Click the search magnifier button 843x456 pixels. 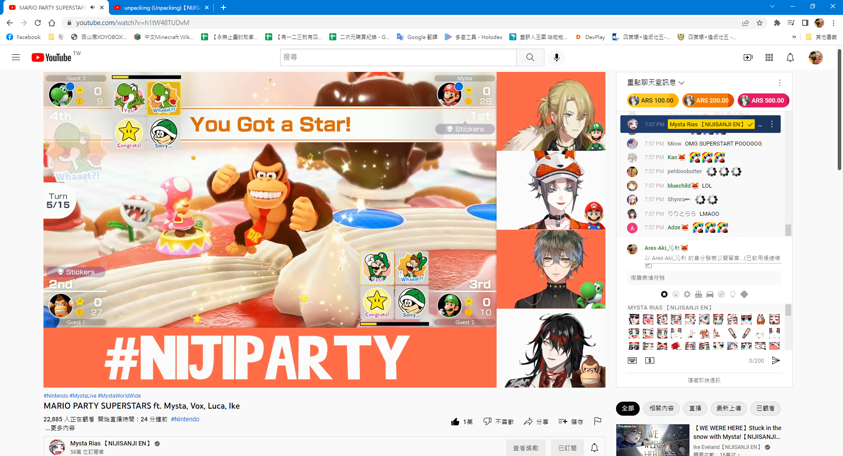pyautogui.click(x=530, y=57)
